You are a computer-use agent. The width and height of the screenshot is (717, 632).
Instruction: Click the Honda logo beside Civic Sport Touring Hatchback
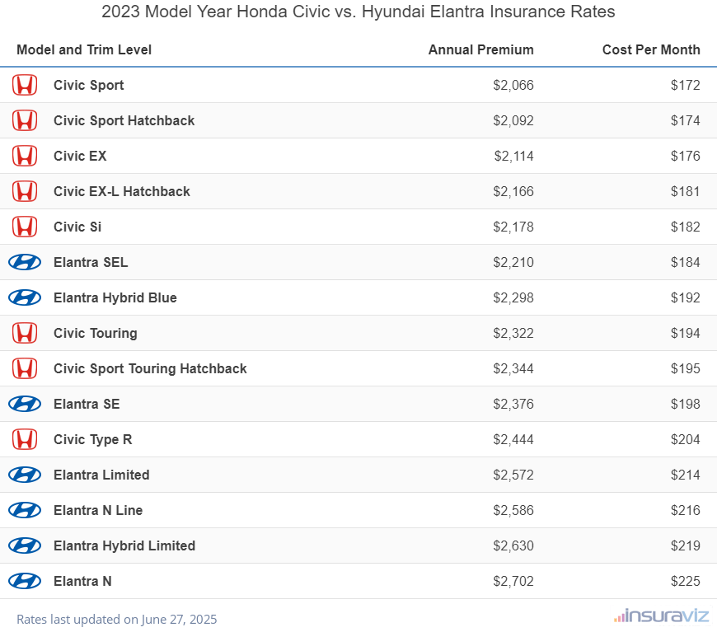[25, 368]
